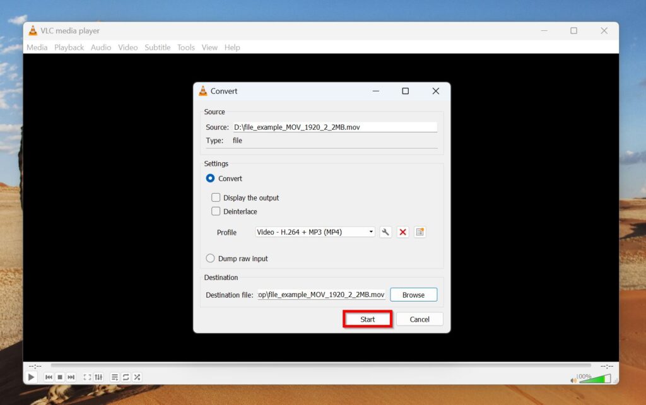Open the Subtitle menu
The height and width of the screenshot is (405, 646).
(x=157, y=47)
